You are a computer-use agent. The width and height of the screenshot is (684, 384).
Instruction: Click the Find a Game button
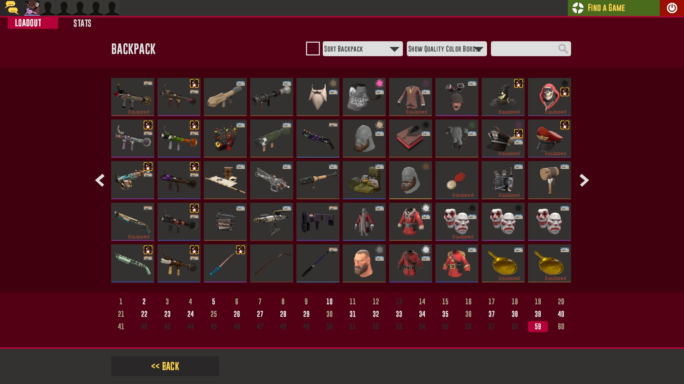tap(613, 8)
